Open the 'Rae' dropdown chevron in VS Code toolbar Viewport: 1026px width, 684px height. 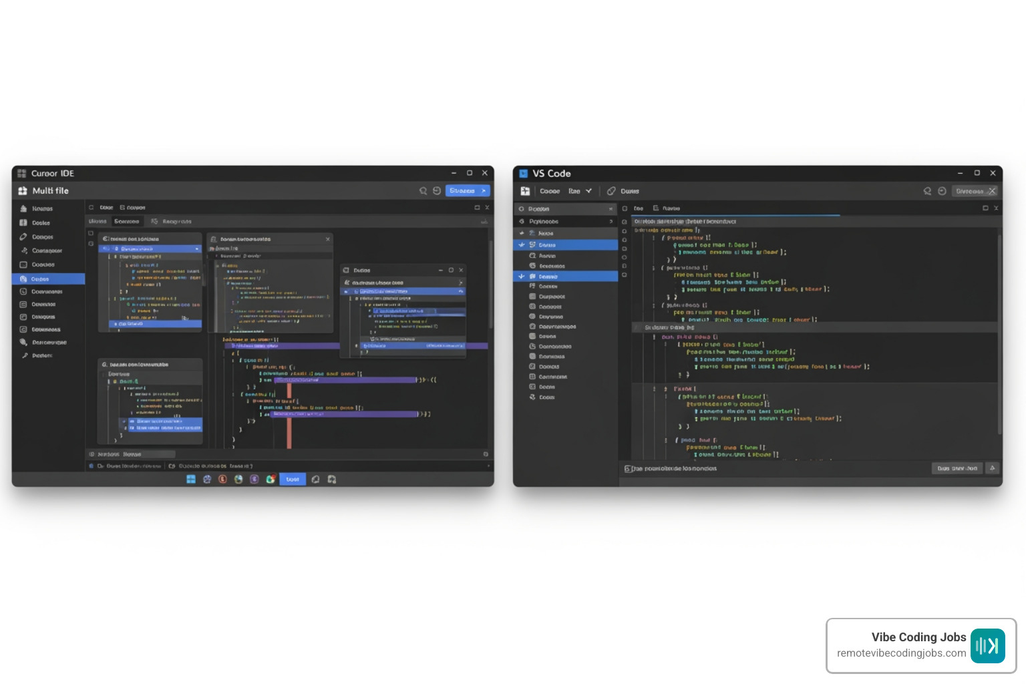tap(588, 191)
